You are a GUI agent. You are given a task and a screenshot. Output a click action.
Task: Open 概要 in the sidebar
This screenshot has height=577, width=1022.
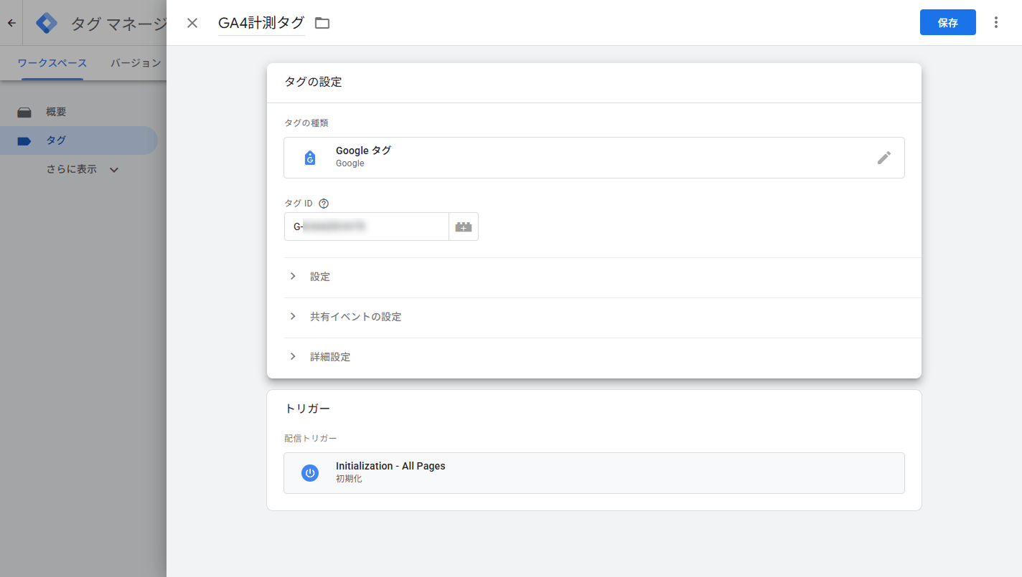point(79,112)
